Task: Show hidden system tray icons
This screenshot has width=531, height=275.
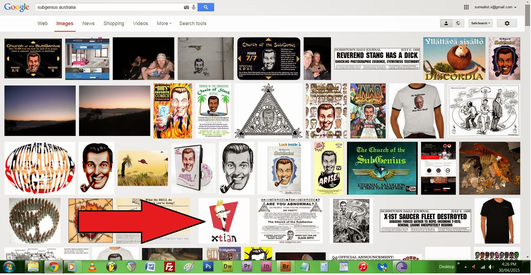Action: (466, 267)
